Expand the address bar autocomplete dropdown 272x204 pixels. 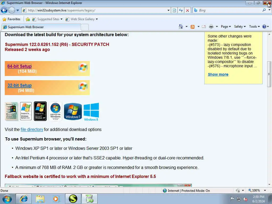point(168,10)
